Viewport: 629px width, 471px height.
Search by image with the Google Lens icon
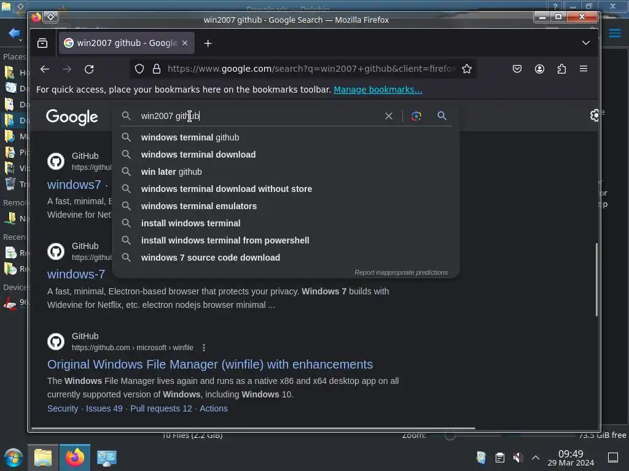416,116
